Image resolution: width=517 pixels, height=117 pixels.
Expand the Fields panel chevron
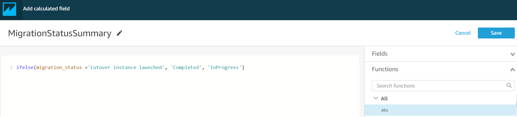512,54
